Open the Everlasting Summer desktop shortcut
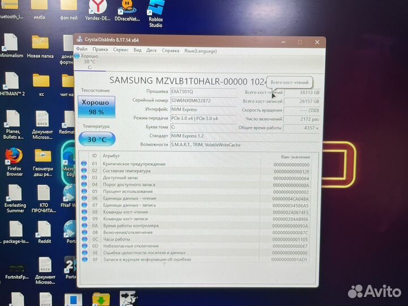 (x=15, y=198)
